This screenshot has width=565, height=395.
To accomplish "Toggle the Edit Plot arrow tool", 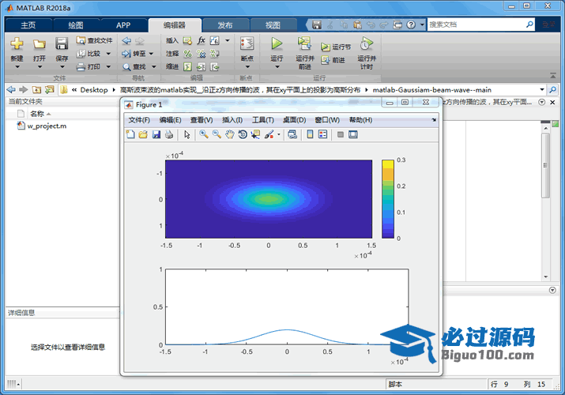I will click(186, 134).
